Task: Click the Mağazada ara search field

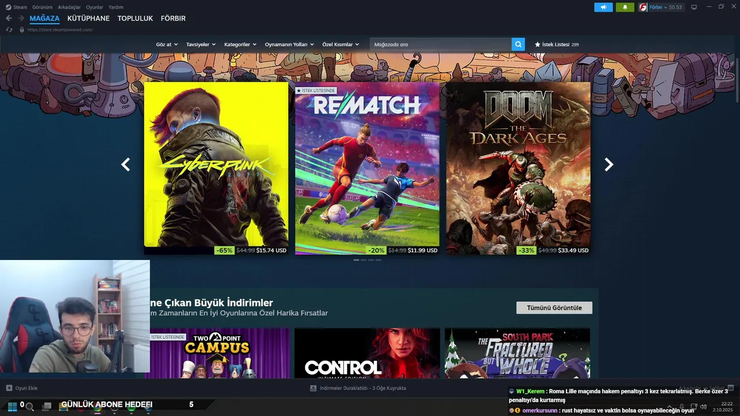Action: tap(441, 44)
